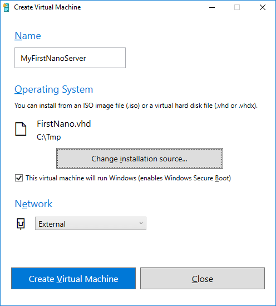
Task: Click the C:\Tmp path text
Action: pyautogui.click(x=49, y=137)
